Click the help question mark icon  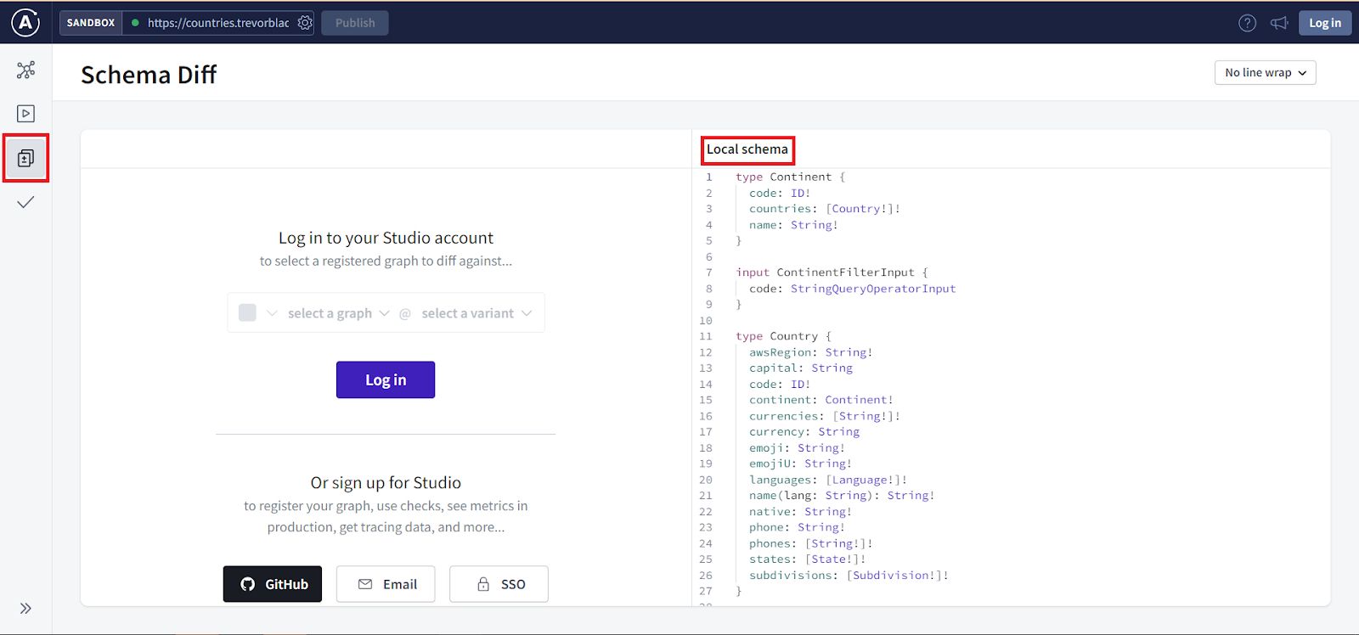(x=1247, y=23)
